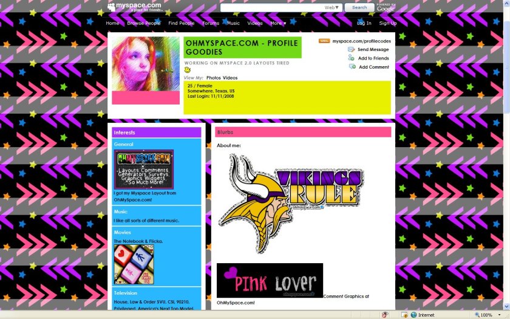Click the 'OHMYSPACE.COM - PROFILE GOODIES' heading
Viewport: 510px width, 319px height.
pos(242,47)
